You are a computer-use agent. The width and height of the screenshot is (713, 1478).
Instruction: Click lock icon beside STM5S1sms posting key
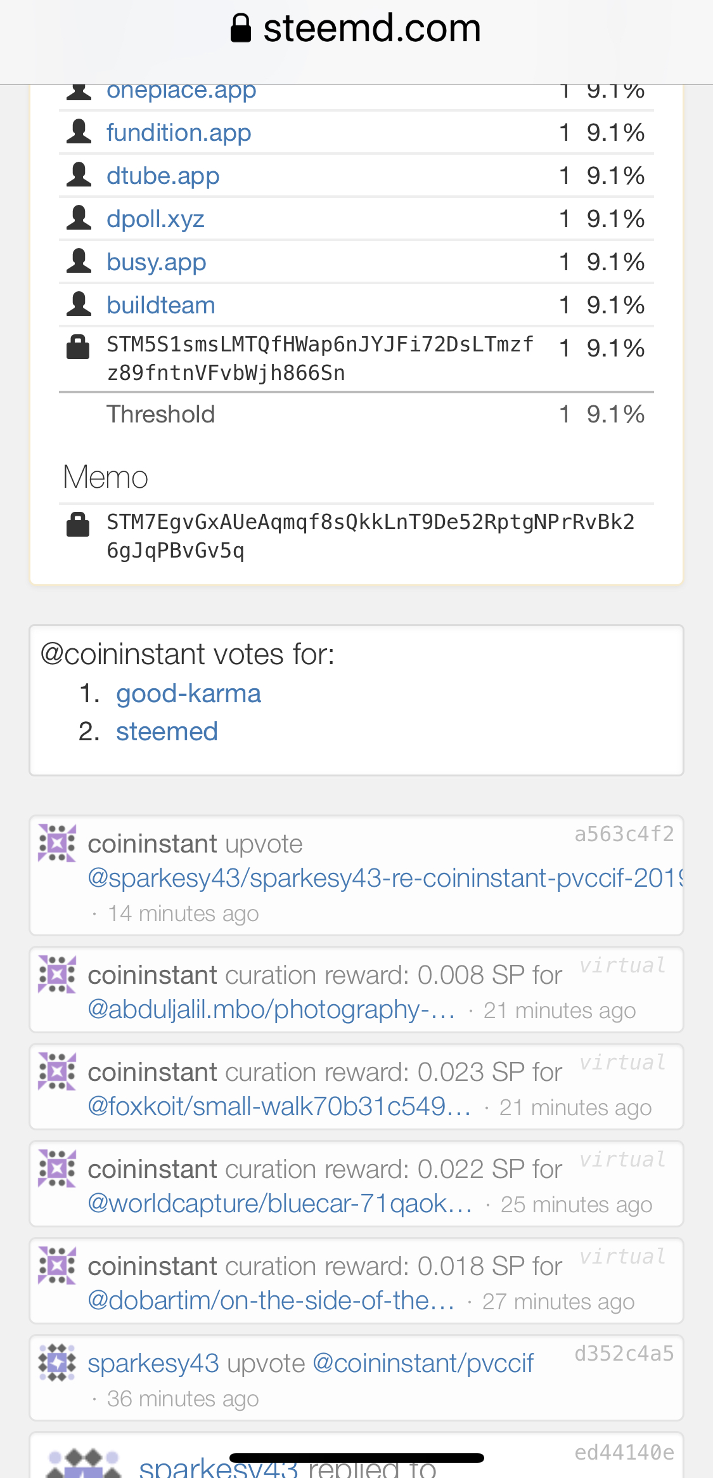78,347
